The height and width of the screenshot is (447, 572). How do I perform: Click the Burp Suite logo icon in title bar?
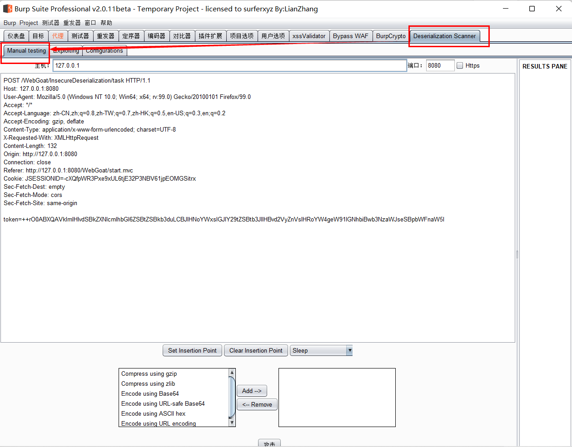coord(7,9)
